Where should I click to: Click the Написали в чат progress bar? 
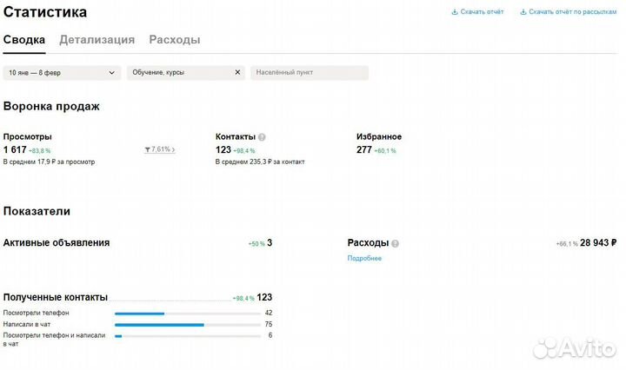pyautogui.click(x=187, y=324)
